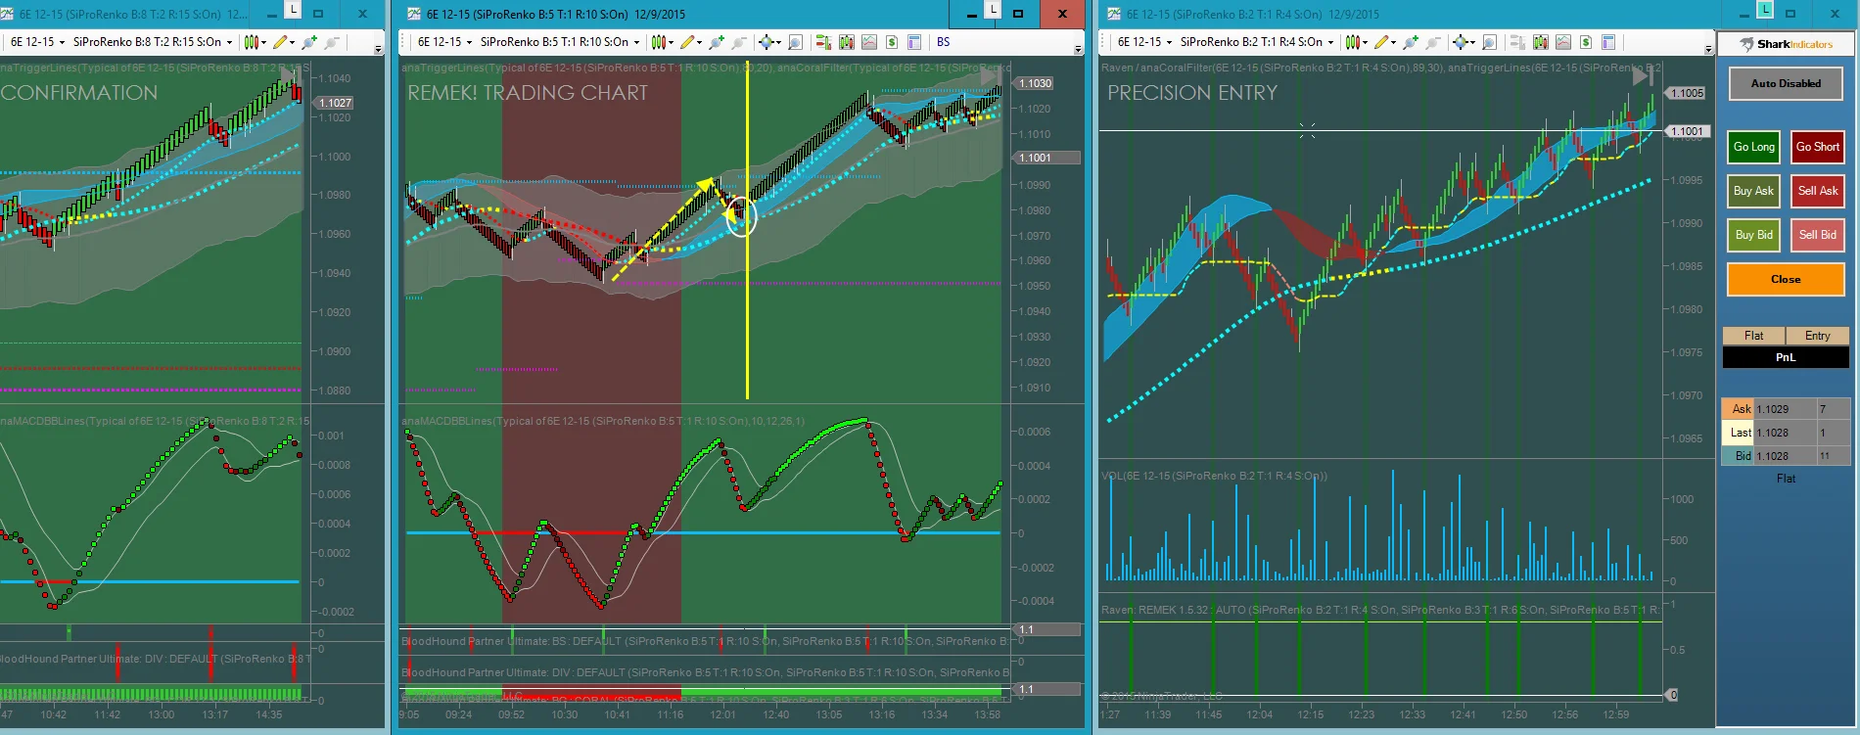Viewport: 1860px width, 735px height.
Task: Open chart Properties icon in B:5 toolbar
Action: pyautogui.click(x=914, y=42)
